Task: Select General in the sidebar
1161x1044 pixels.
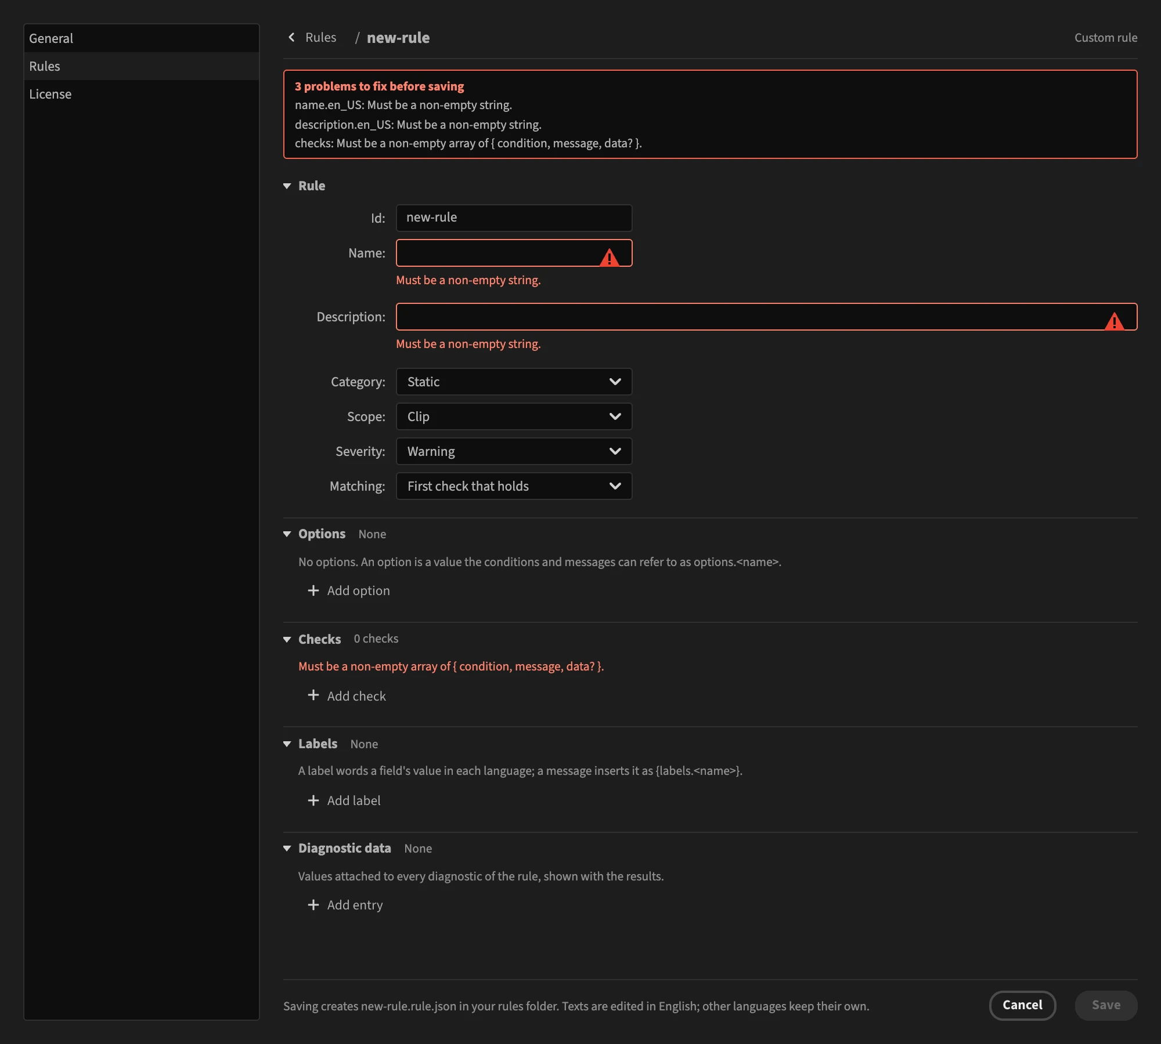Action: tap(142, 38)
